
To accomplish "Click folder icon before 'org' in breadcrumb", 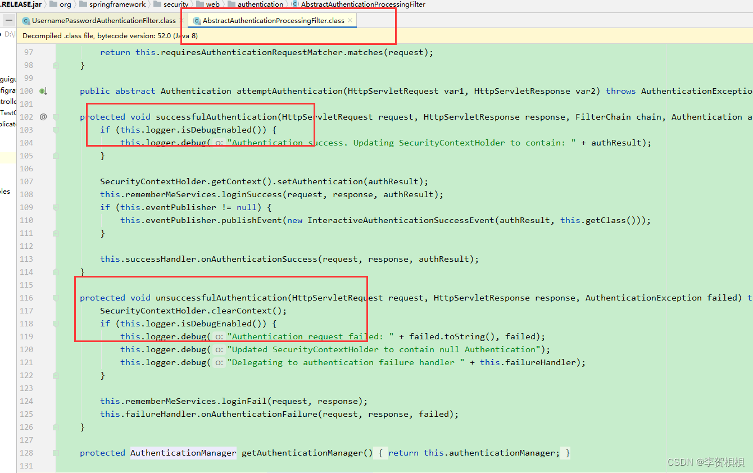I will coord(53,4).
